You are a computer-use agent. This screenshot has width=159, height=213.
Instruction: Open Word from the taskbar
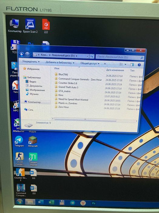point(40,202)
